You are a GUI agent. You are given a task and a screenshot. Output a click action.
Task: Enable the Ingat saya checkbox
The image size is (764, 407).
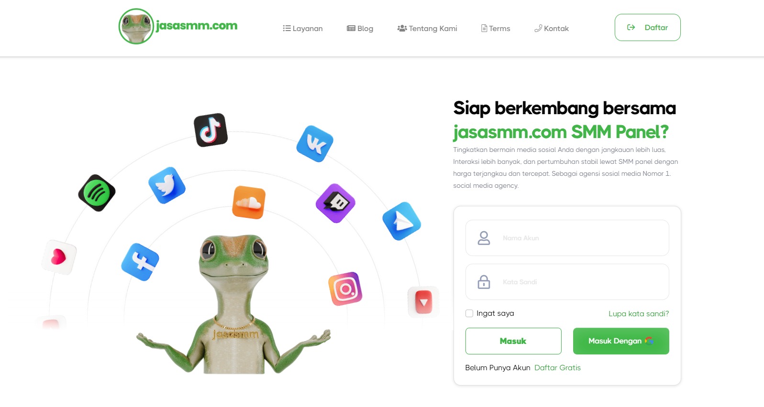tap(469, 313)
